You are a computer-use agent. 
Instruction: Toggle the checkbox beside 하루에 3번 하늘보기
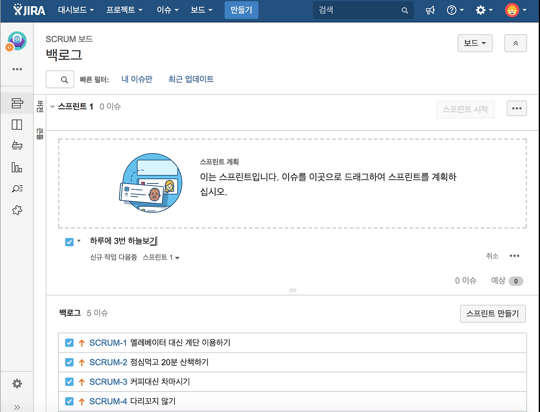(x=69, y=242)
